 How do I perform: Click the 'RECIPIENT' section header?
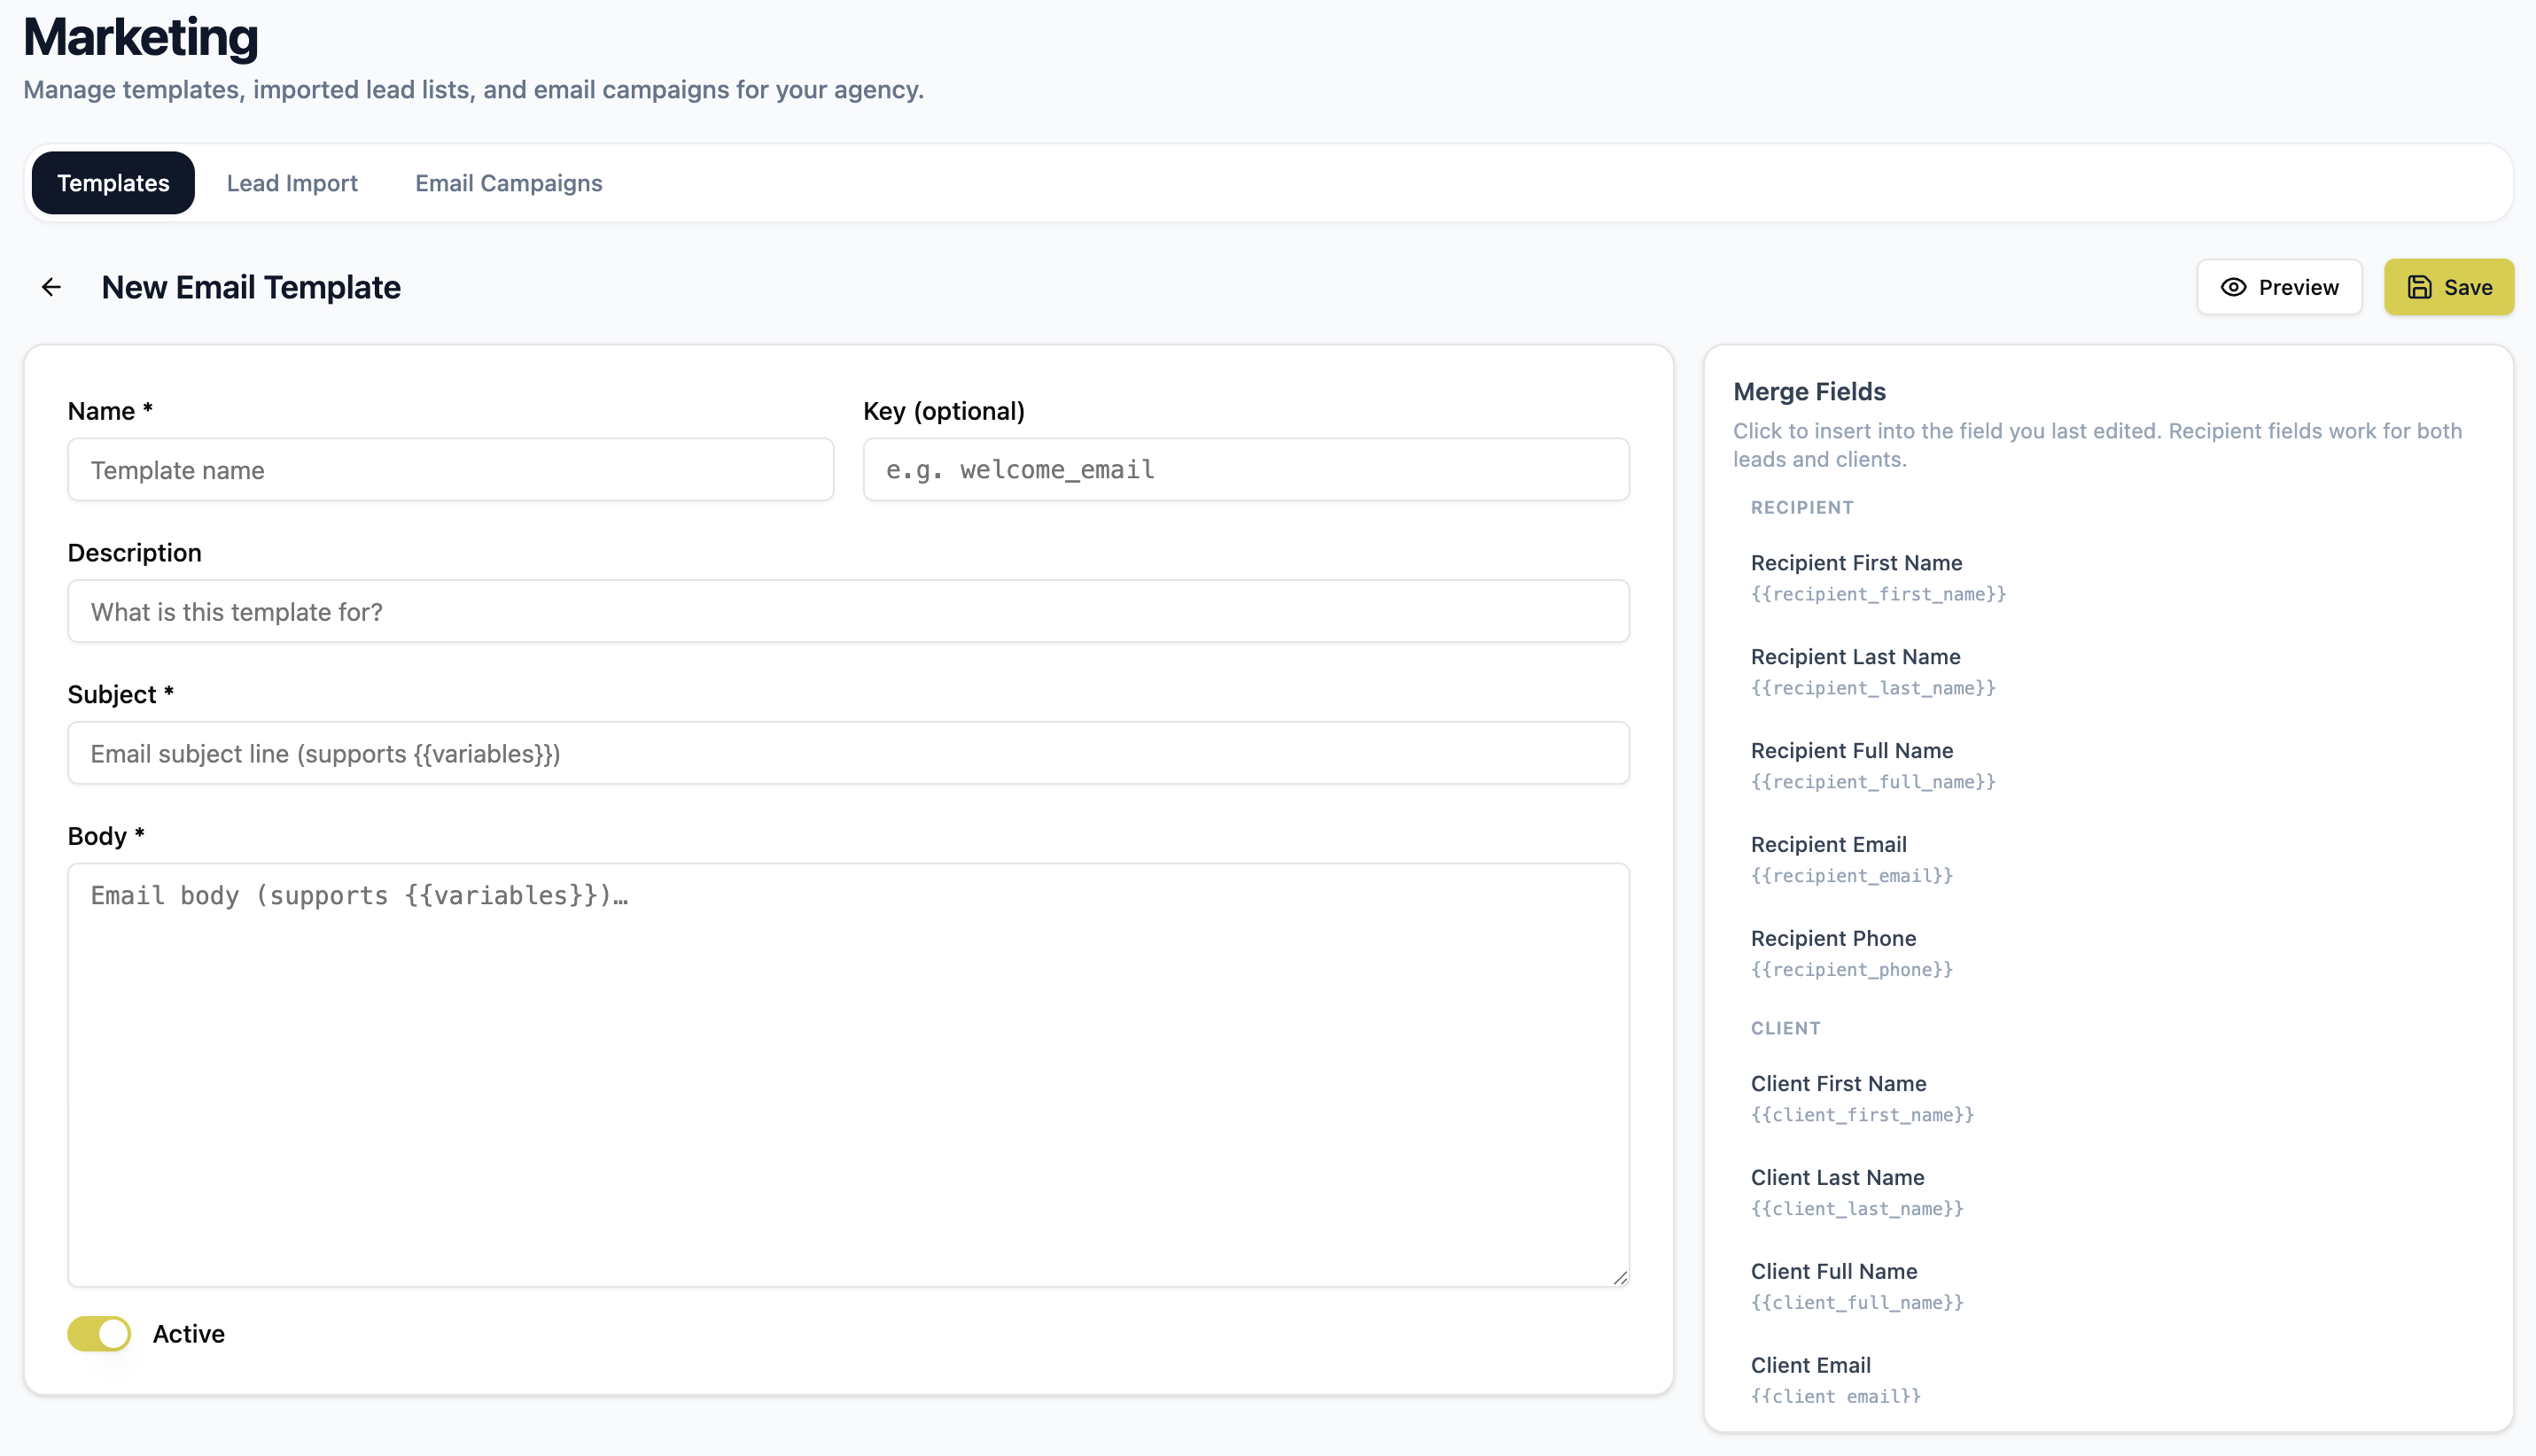click(x=1801, y=507)
